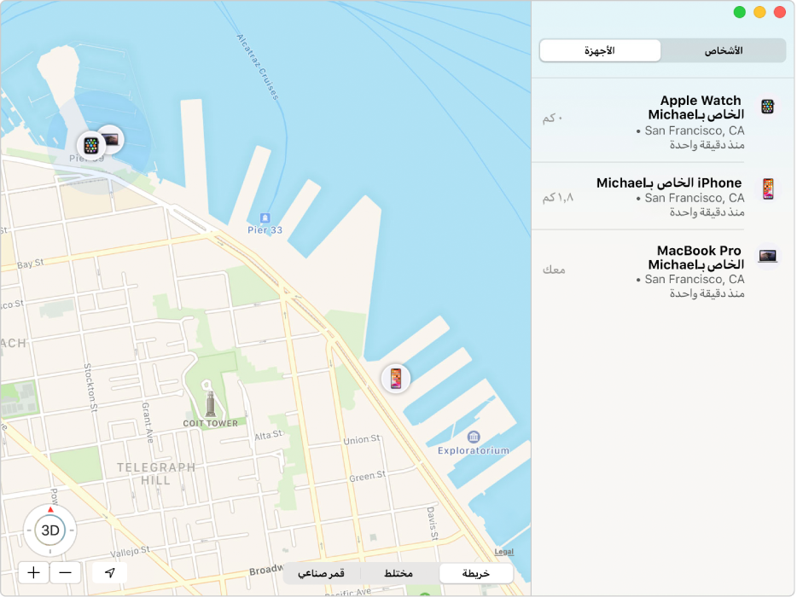This screenshot has height=597, width=797.
Task: Click the Union St street label
Action: point(362,439)
